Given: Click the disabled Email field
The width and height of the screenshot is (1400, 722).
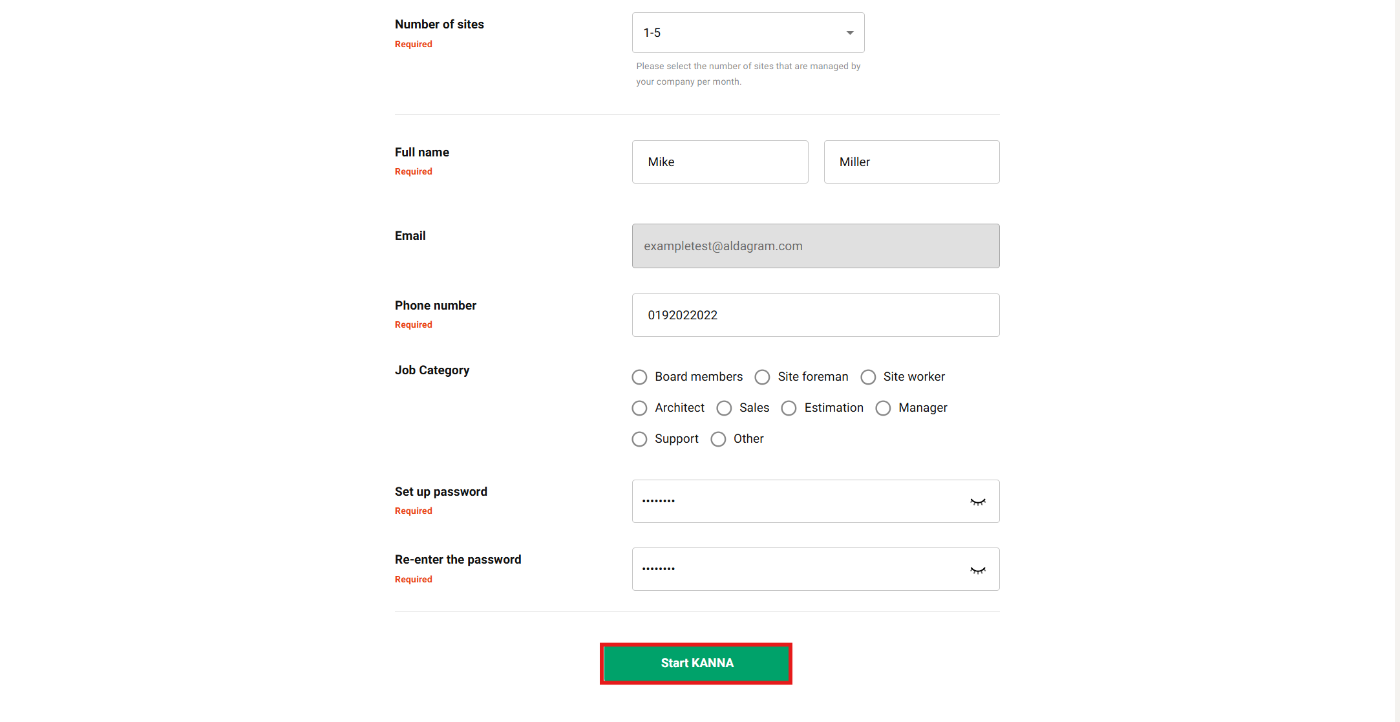Looking at the screenshot, I should [x=815, y=246].
